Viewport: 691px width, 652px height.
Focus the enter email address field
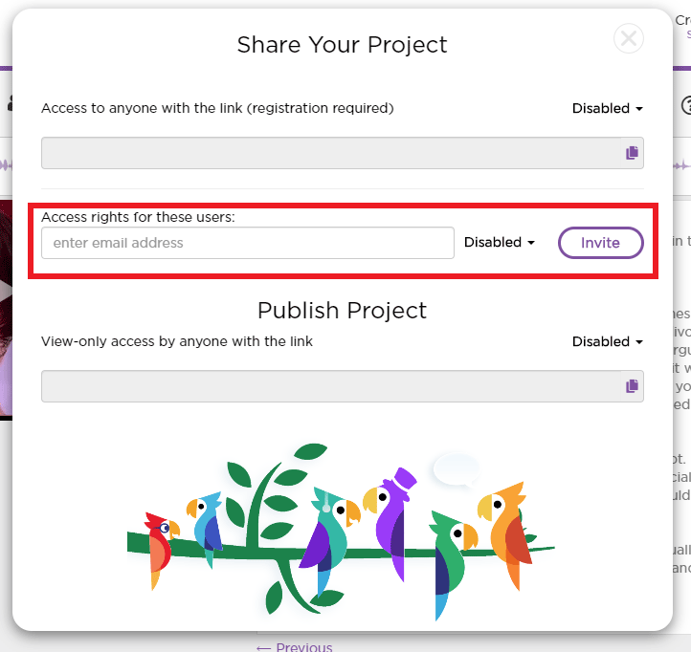pos(248,243)
